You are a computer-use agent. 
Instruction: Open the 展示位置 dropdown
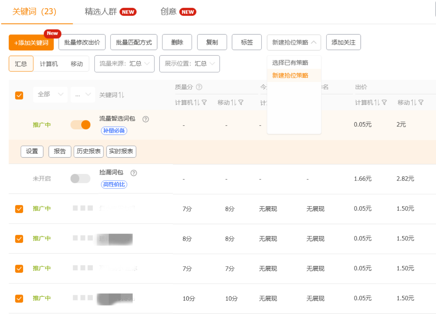tap(189, 64)
